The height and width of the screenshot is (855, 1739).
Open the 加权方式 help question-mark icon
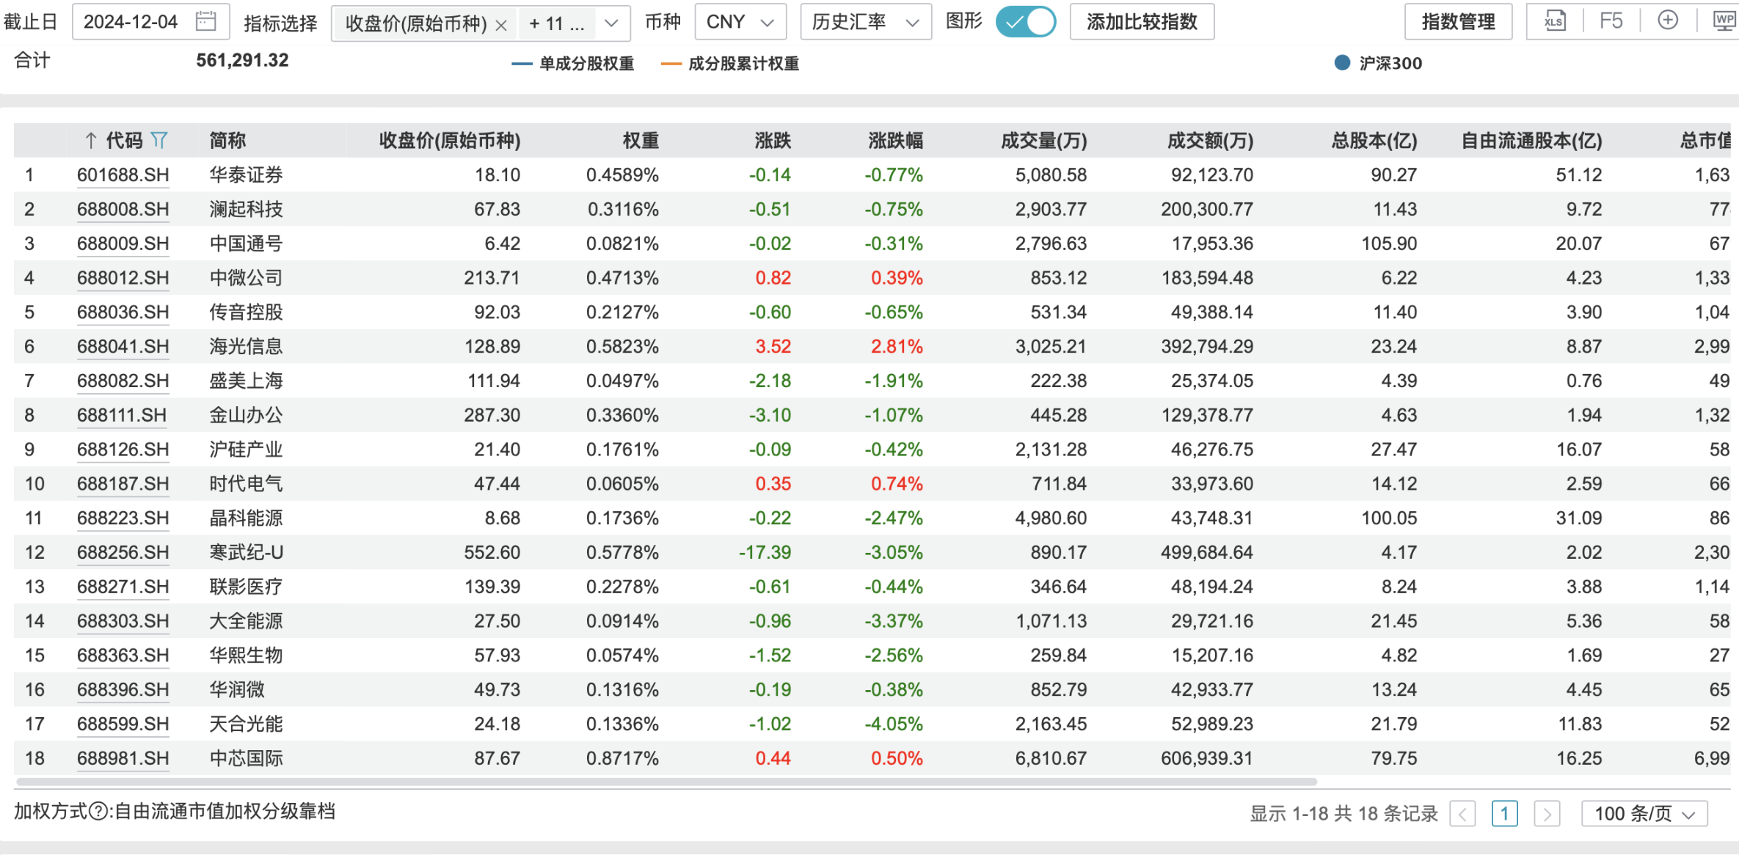click(x=97, y=811)
